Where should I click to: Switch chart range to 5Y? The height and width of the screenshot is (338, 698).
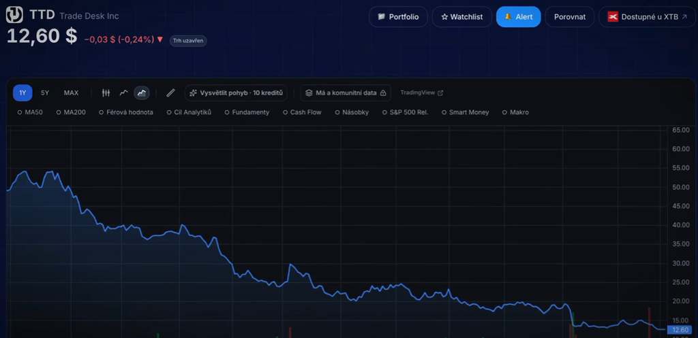(x=45, y=92)
